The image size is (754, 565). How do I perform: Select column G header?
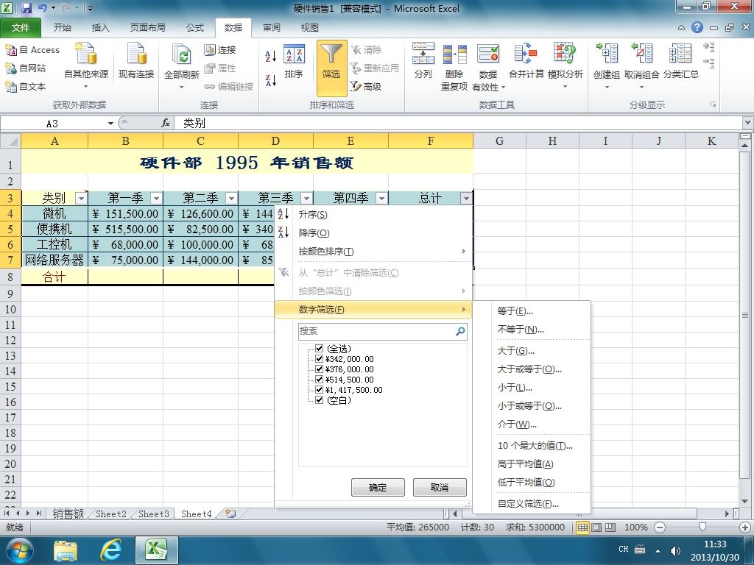coord(500,141)
